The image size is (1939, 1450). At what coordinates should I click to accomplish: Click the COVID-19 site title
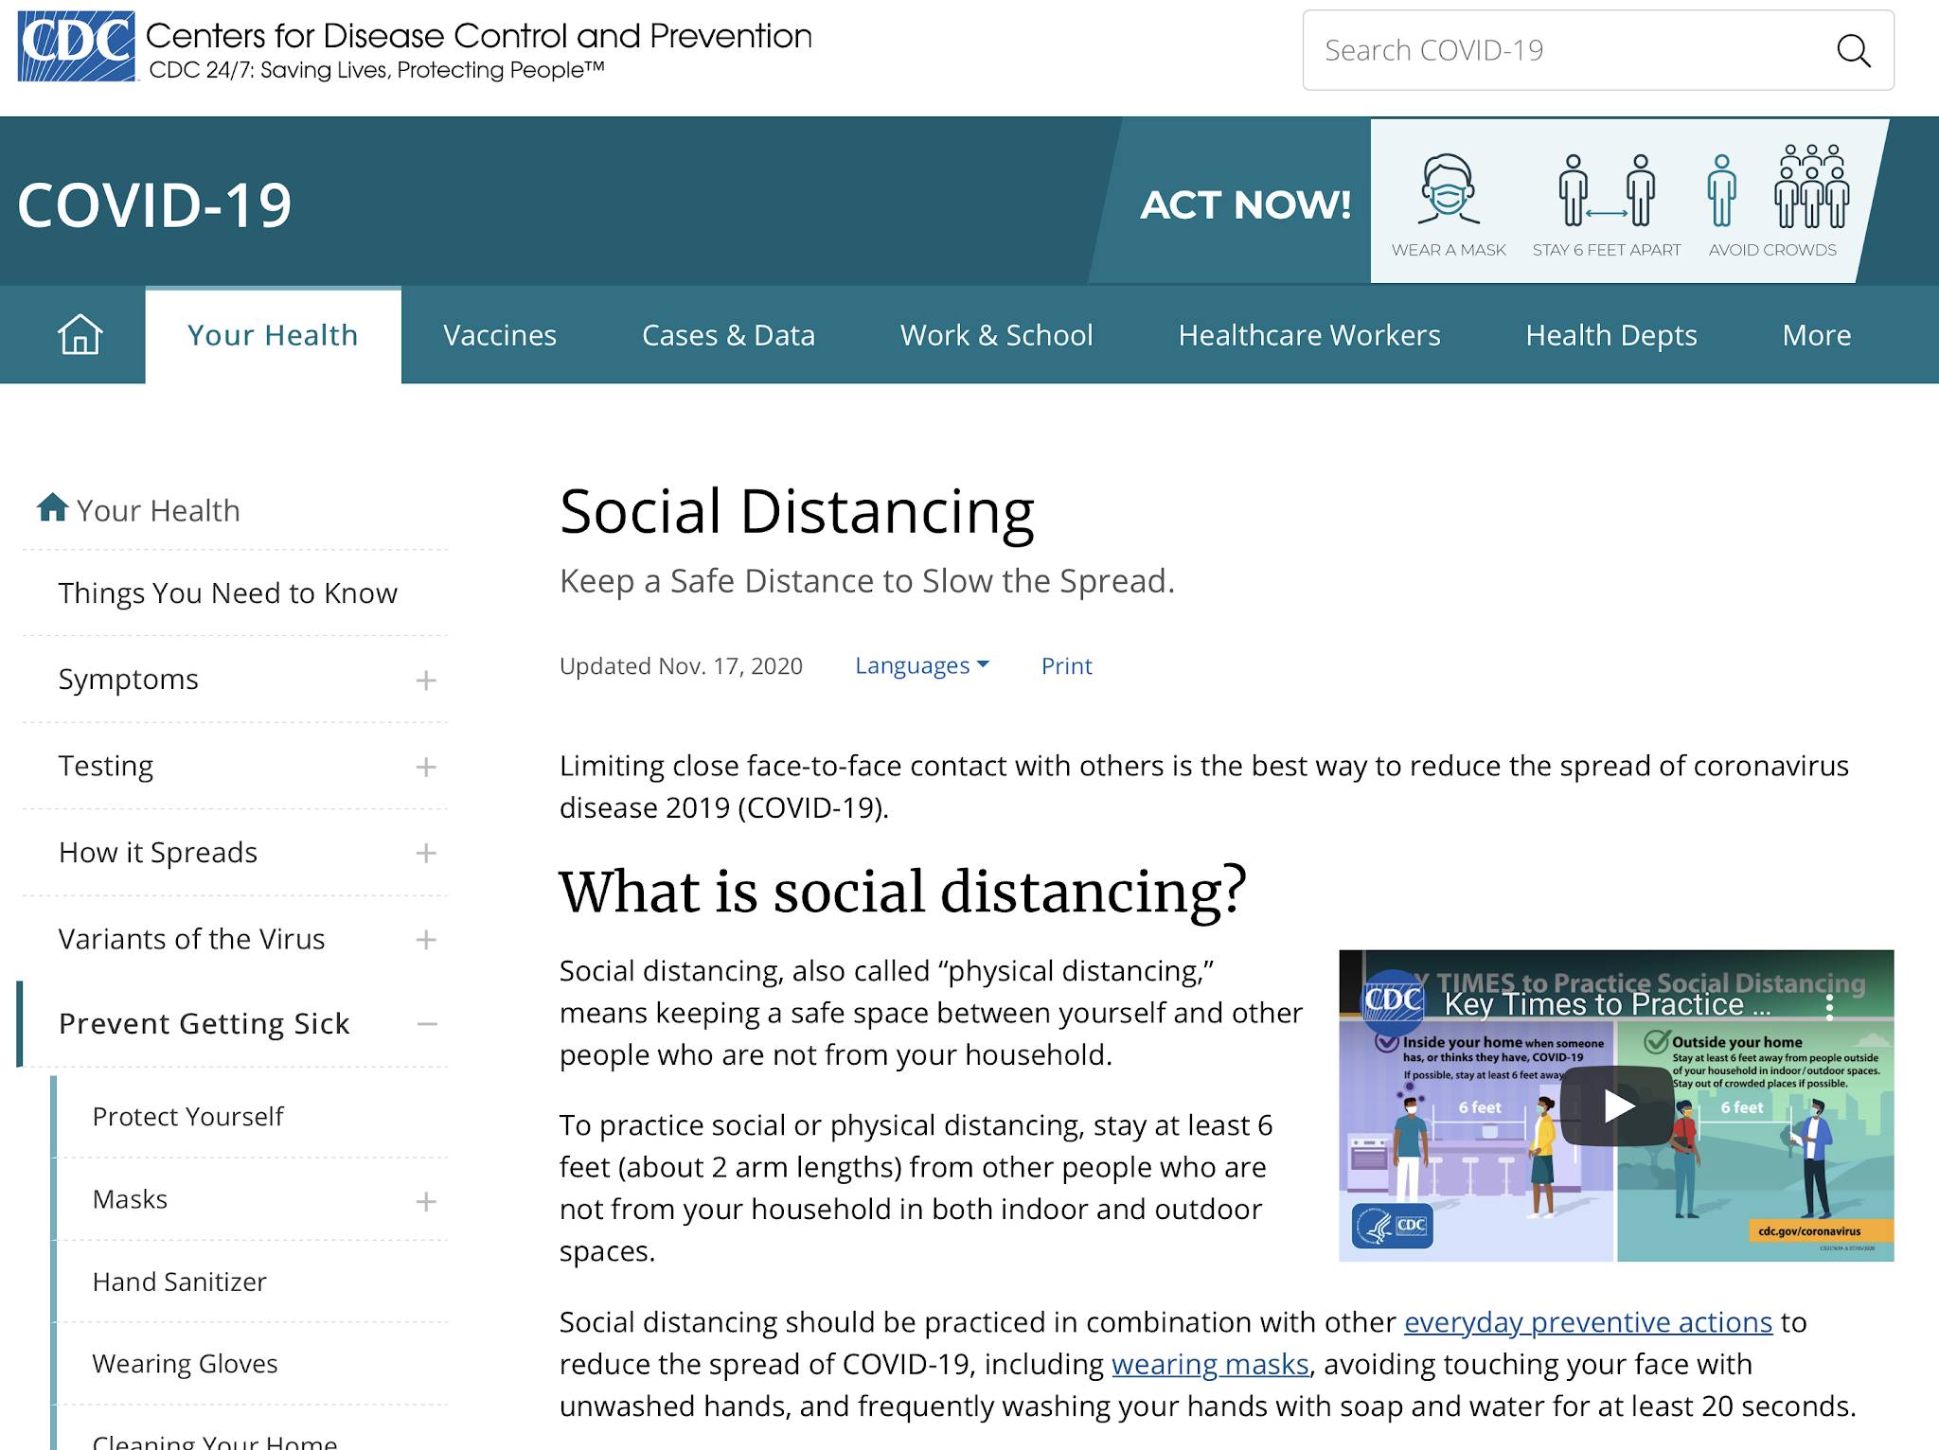point(154,205)
